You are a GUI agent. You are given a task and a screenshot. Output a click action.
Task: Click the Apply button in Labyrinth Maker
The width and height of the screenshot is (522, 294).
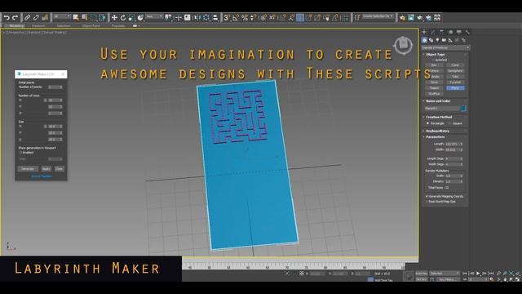point(46,169)
